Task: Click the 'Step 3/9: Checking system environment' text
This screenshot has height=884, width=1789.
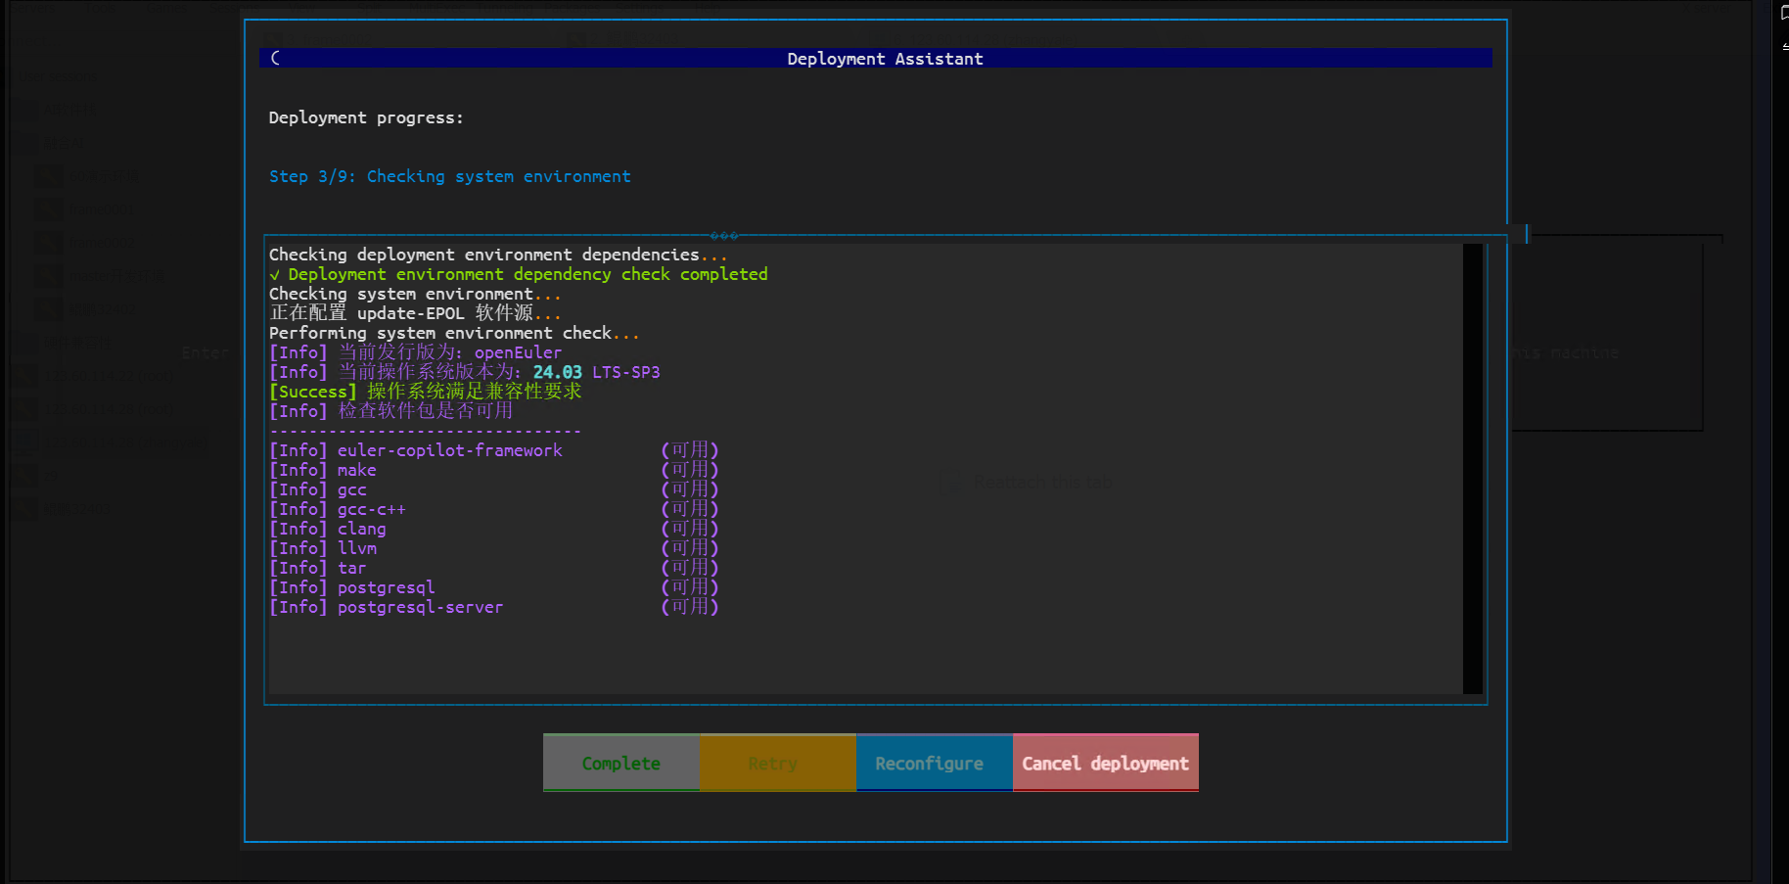Action: (449, 176)
